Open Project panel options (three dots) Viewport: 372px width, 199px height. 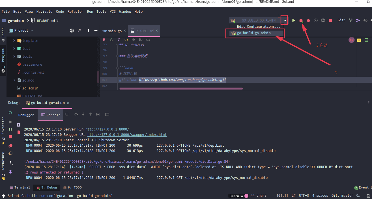pyautogui.click(x=89, y=31)
